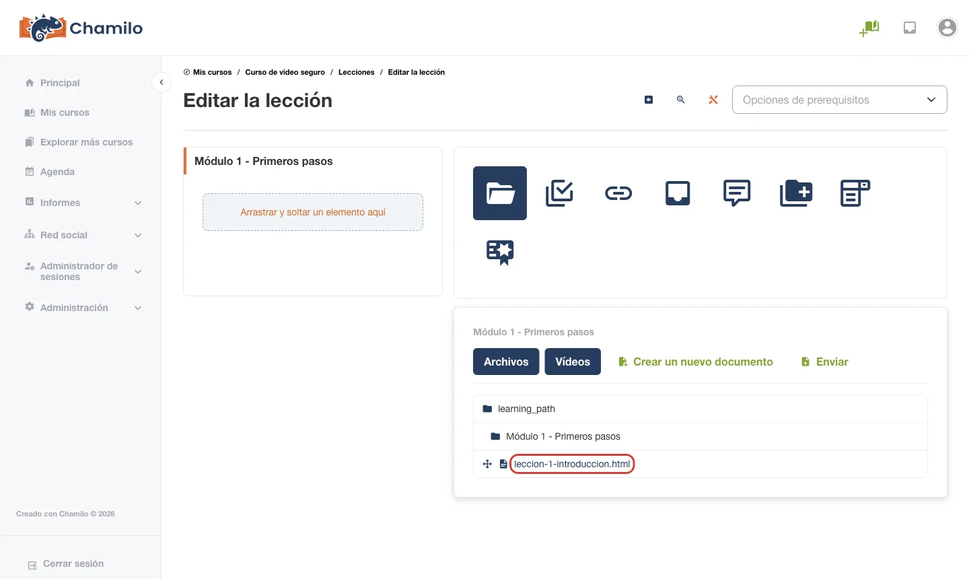
Task: Click the document icon beside leccion-1-introduccion.html
Action: click(503, 464)
